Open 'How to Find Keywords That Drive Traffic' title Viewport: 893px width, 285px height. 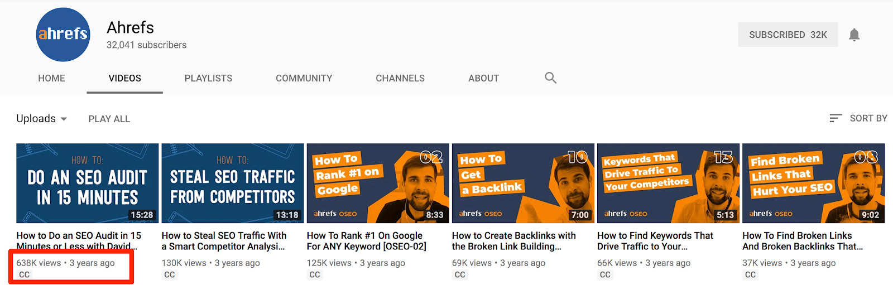[655, 241]
